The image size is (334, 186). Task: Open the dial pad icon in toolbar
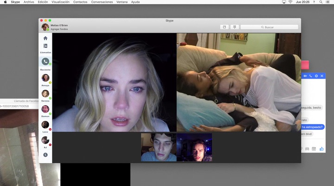click(235, 27)
